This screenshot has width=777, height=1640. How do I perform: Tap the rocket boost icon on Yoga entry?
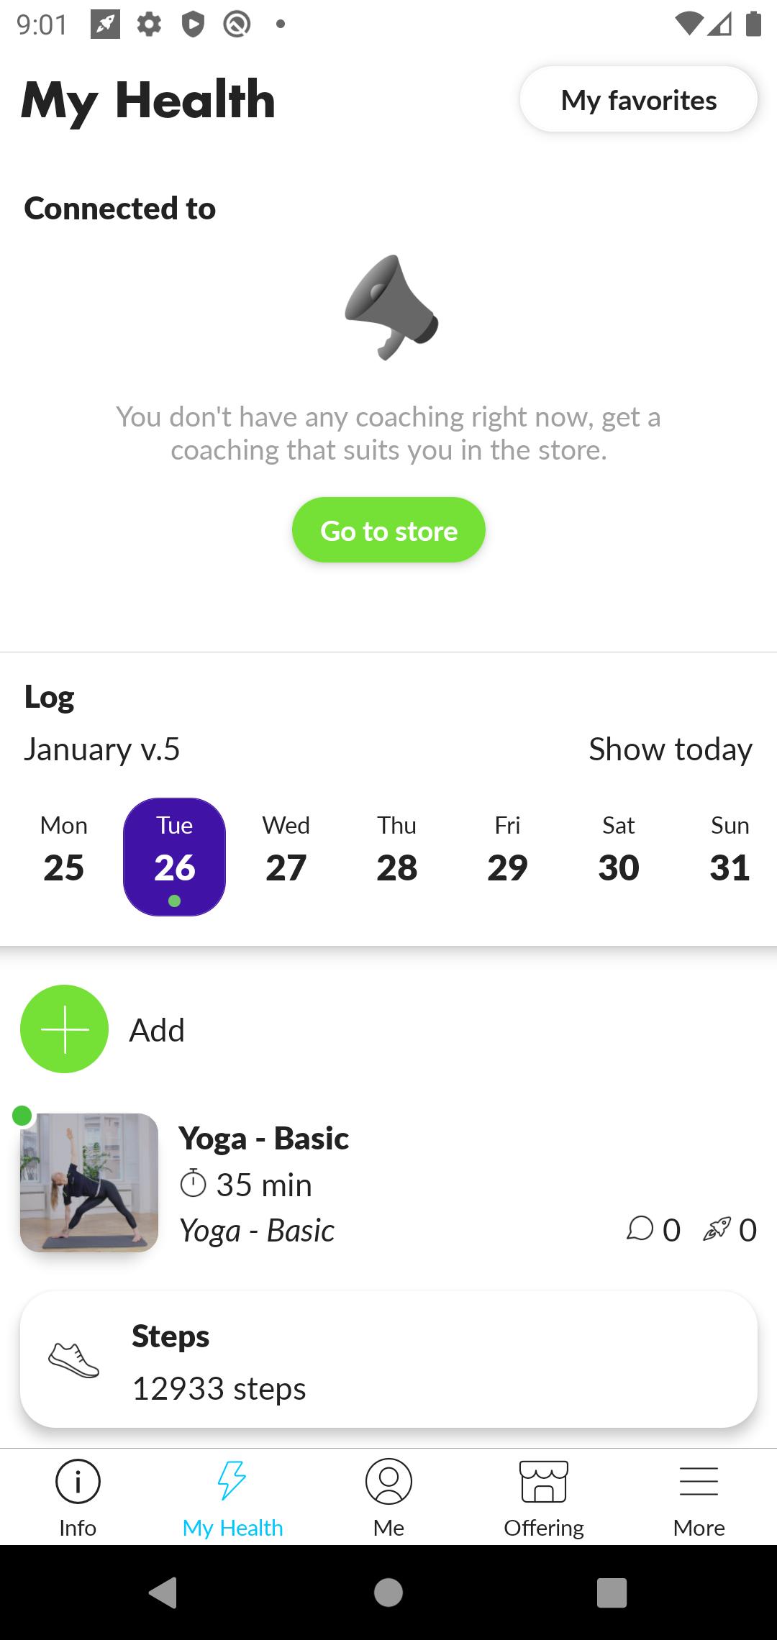[717, 1229]
